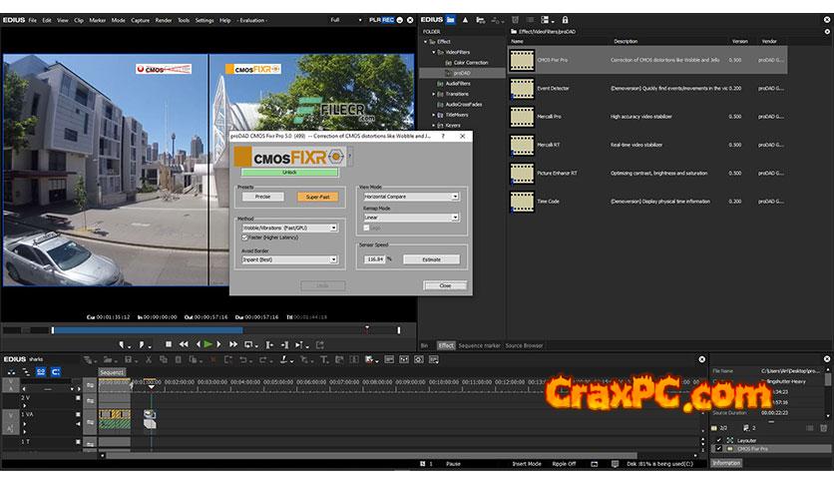Click the Super-Fast preset button

point(315,198)
